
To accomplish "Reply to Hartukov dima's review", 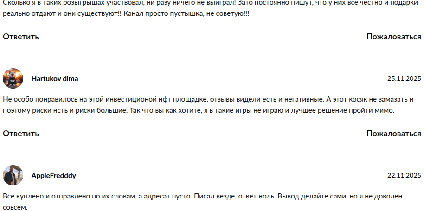I will point(21,134).
